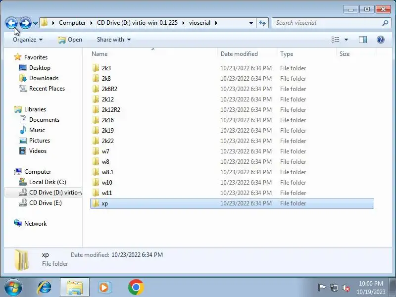This screenshot has height=297, width=396.
Task: Select the w8.1 folder icon
Action: (x=96, y=172)
